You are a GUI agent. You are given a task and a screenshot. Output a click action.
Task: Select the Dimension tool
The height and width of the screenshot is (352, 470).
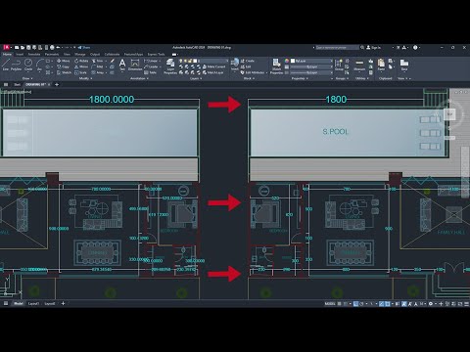[135, 65]
